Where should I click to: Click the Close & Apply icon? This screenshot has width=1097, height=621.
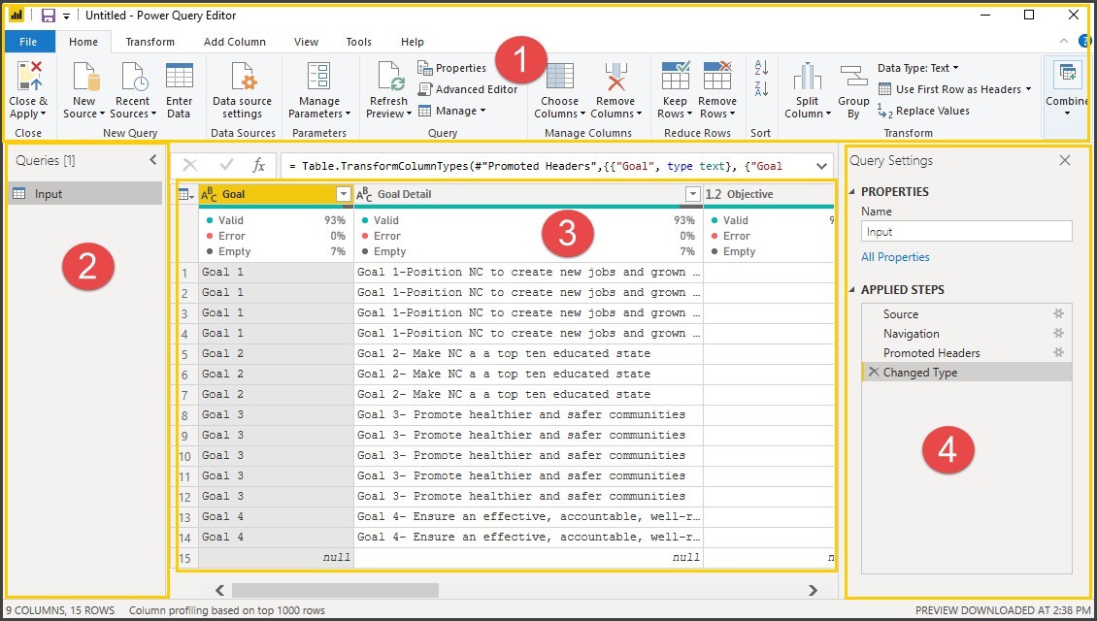click(x=29, y=76)
